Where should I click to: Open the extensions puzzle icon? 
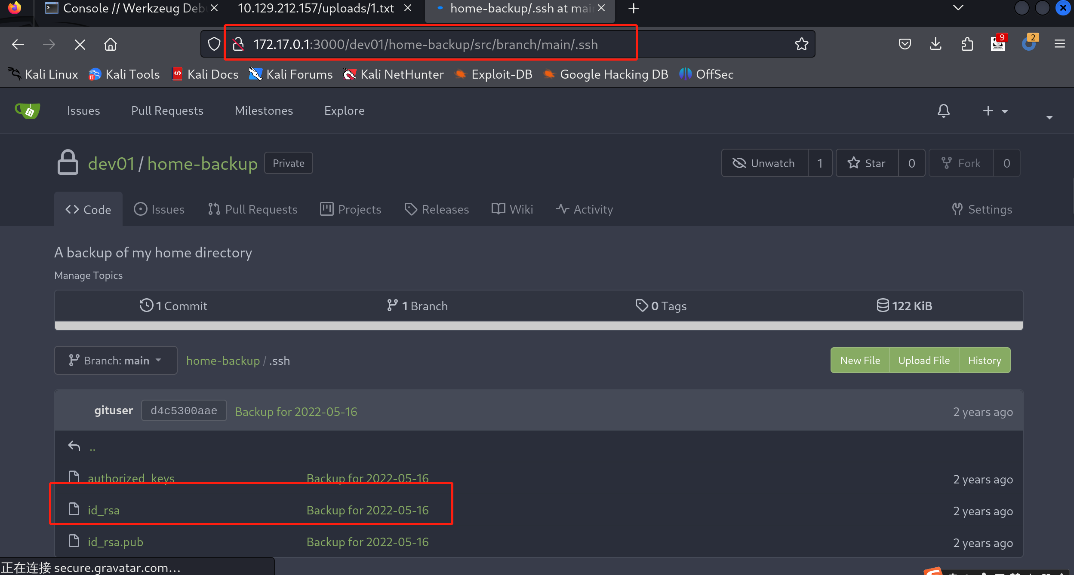(x=967, y=44)
